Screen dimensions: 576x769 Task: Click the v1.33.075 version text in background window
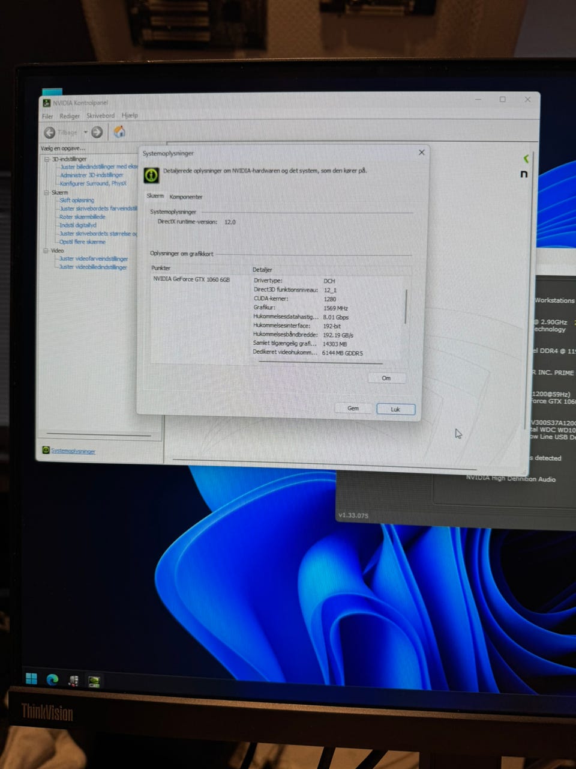tap(353, 515)
